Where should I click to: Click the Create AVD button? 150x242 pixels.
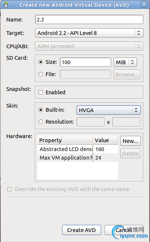[81, 230]
